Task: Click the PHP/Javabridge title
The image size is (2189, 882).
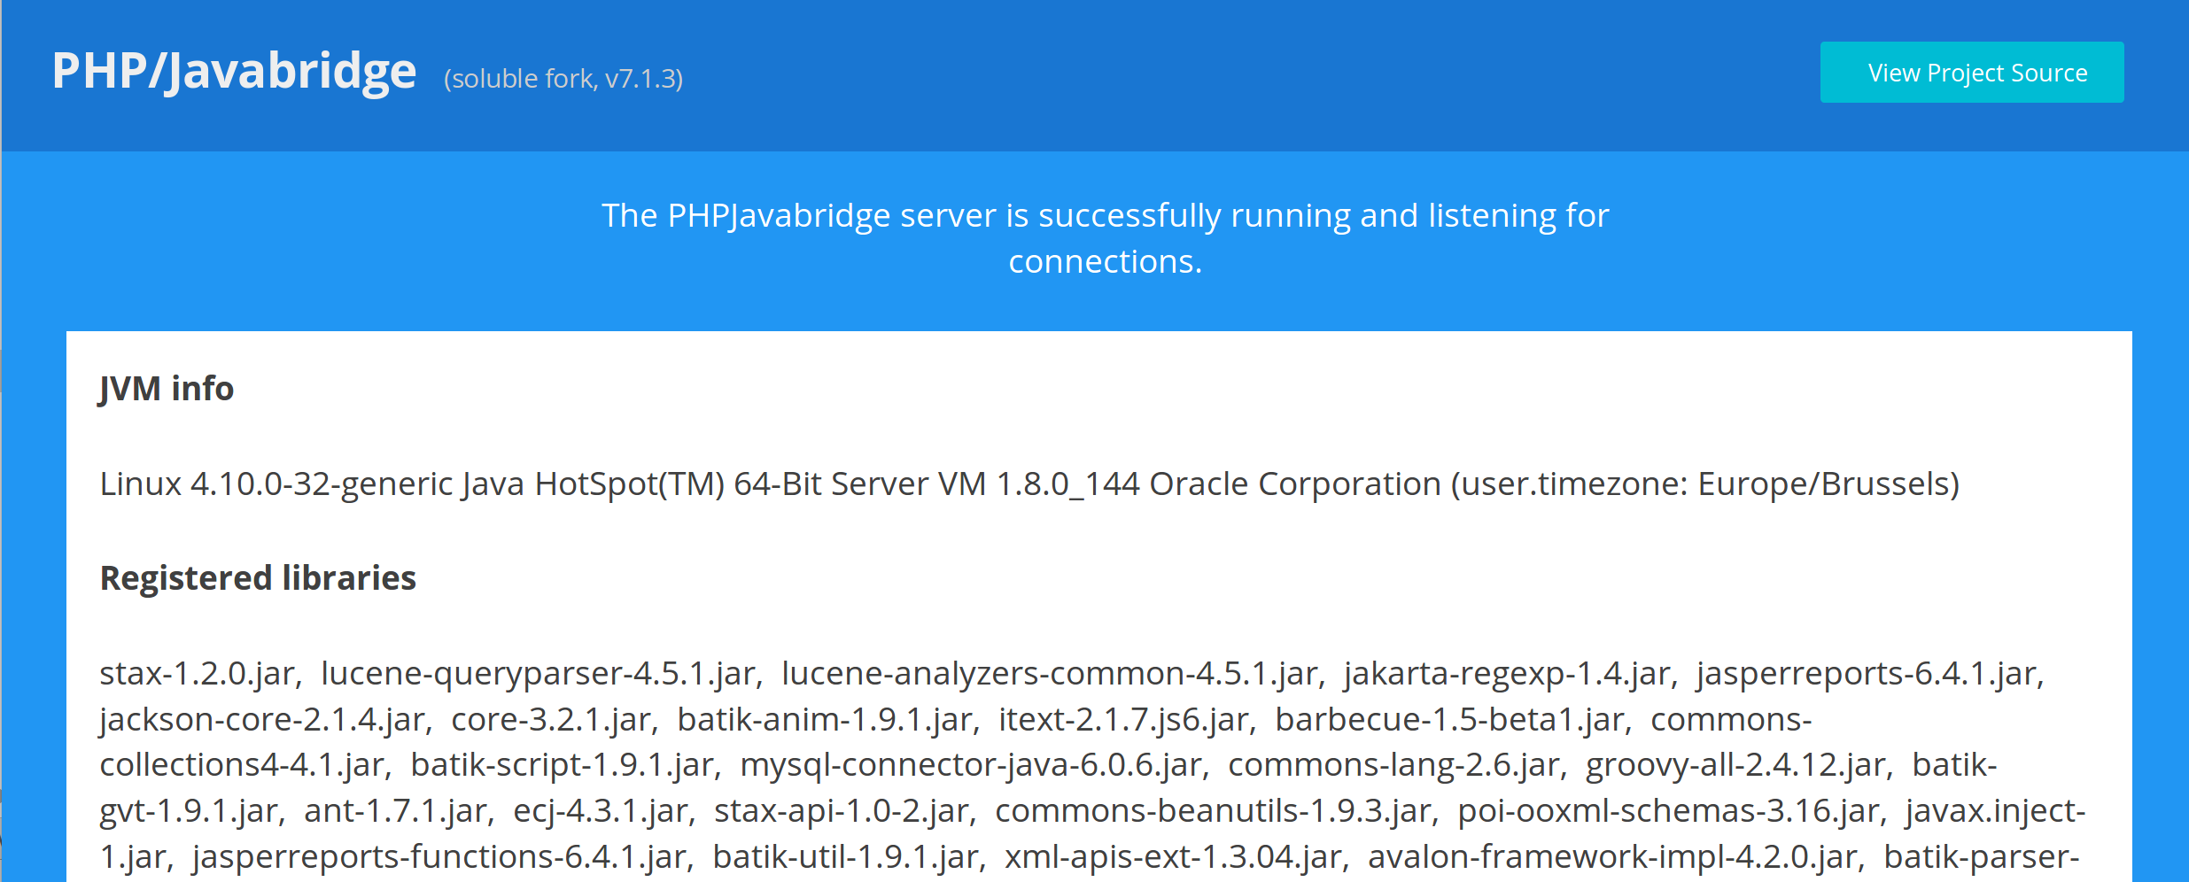Action: (234, 71)
